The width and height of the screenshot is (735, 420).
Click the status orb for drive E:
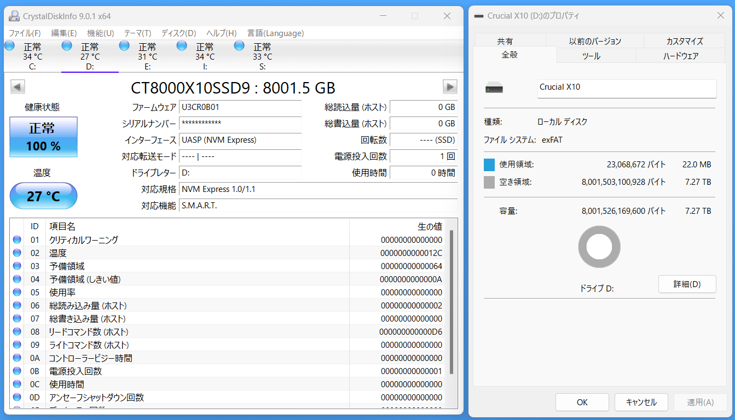[x=124, y=46]
